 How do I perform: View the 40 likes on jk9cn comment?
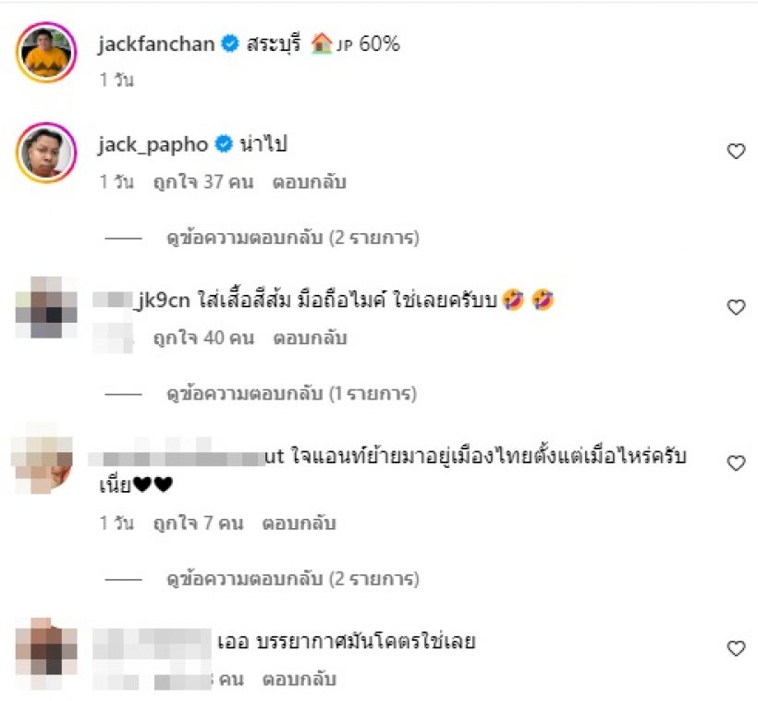pyautogui.click(x=203, y=338)
